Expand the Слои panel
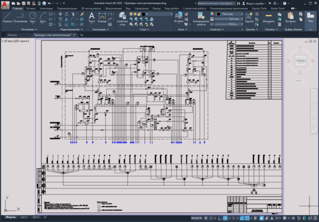319x222 pixels. tap(145, 30)
